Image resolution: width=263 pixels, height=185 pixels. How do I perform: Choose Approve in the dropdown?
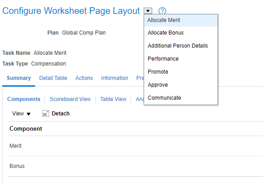click(x=181, y=85)
